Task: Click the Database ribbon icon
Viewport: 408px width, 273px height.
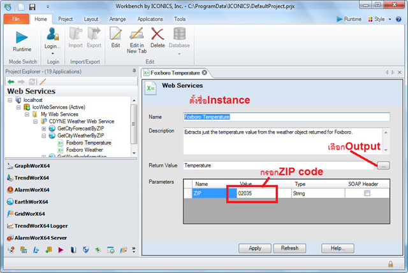Action: tap(179, 34)
